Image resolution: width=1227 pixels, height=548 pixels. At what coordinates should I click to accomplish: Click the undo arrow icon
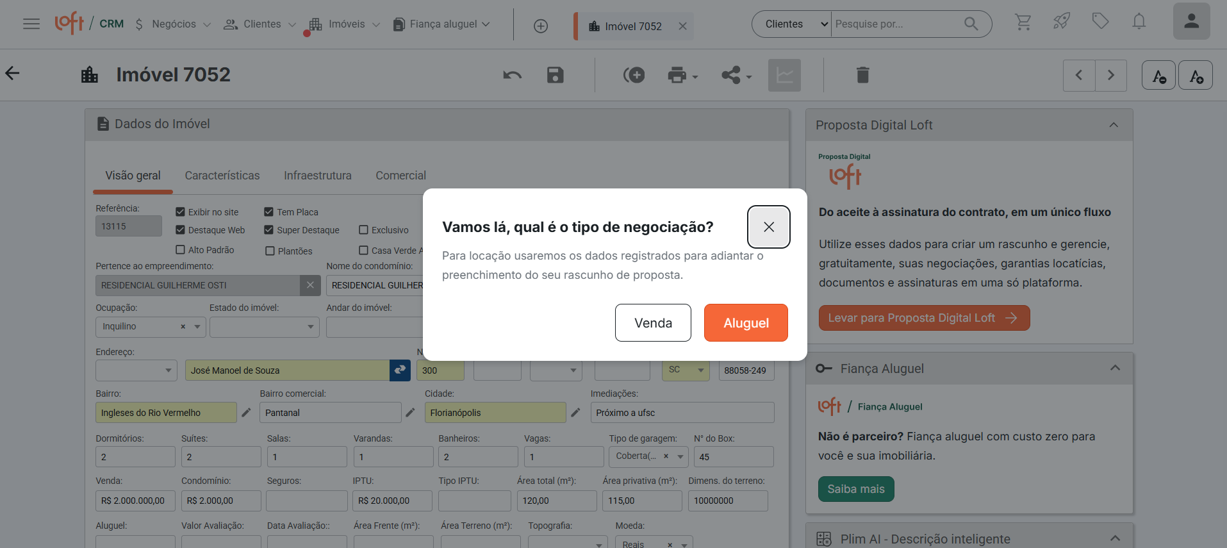pos(512,75)
